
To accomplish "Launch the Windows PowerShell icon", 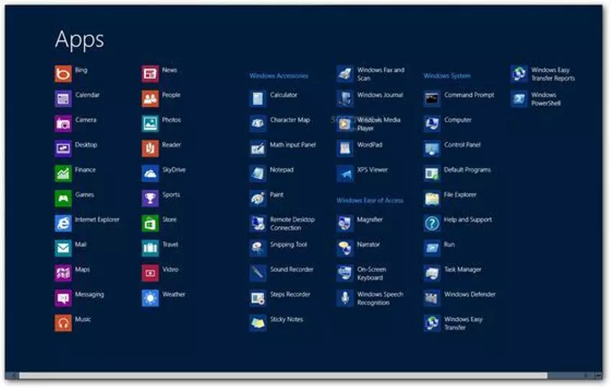I will coord(520,99).
